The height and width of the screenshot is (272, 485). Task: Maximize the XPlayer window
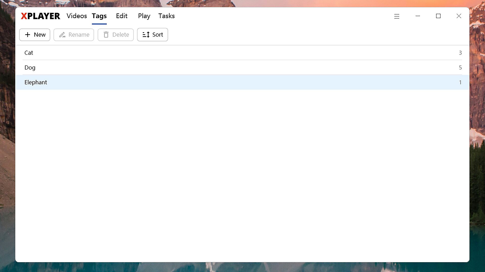click(438, 16)
